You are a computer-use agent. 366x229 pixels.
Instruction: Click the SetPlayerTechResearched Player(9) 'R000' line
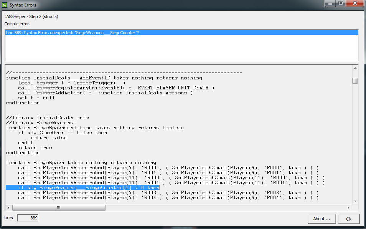168,168
